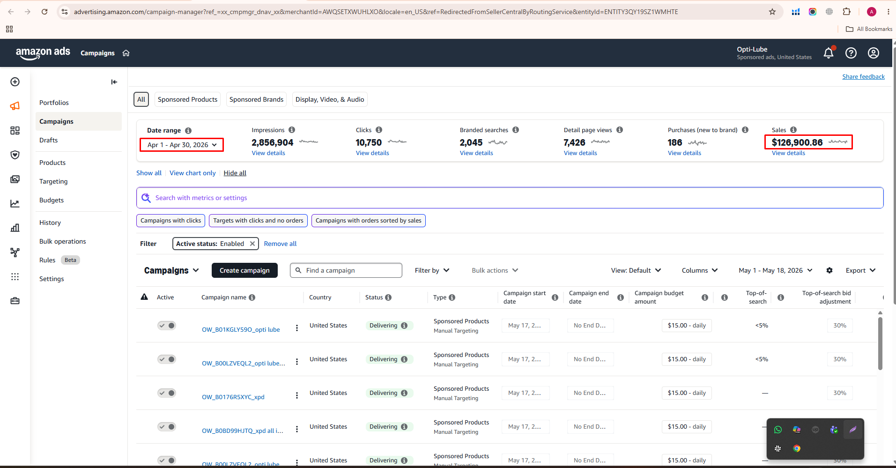Toggle active switch for OW_B01KGLY59O_opti lube
Screen dimensions: 896x468
167,326
